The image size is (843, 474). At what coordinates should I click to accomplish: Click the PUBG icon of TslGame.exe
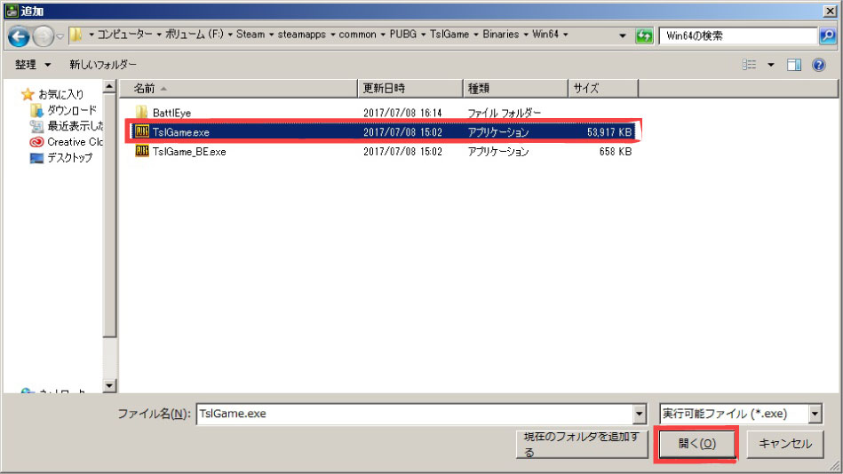tap(142, 131)
